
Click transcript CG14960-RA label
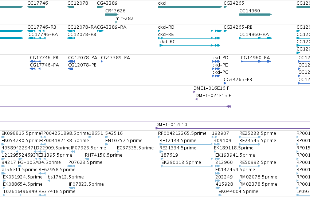click(254, 34)
